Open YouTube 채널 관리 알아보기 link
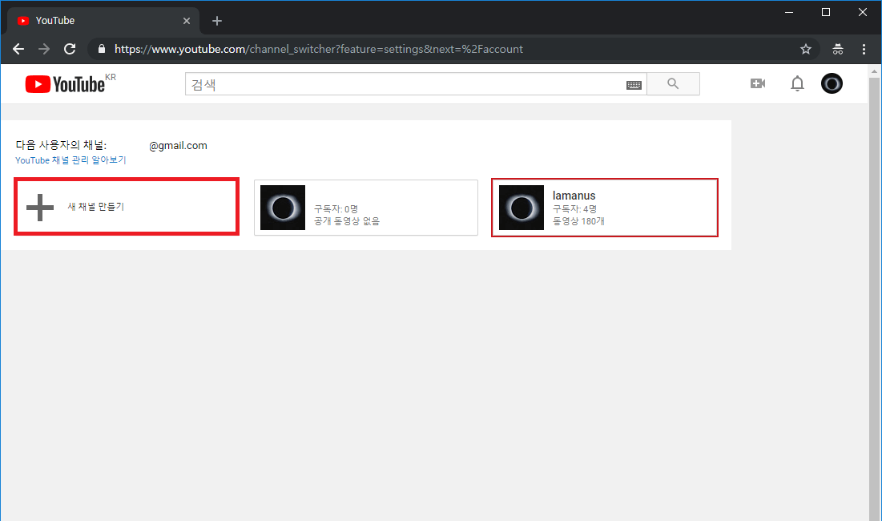Image resolution: width=882 pixels, height=521 pixels. click(x=70, y=160)
